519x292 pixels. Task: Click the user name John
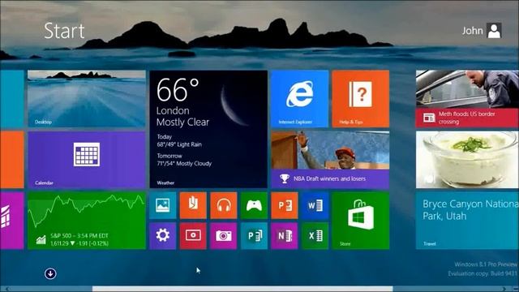472,31
